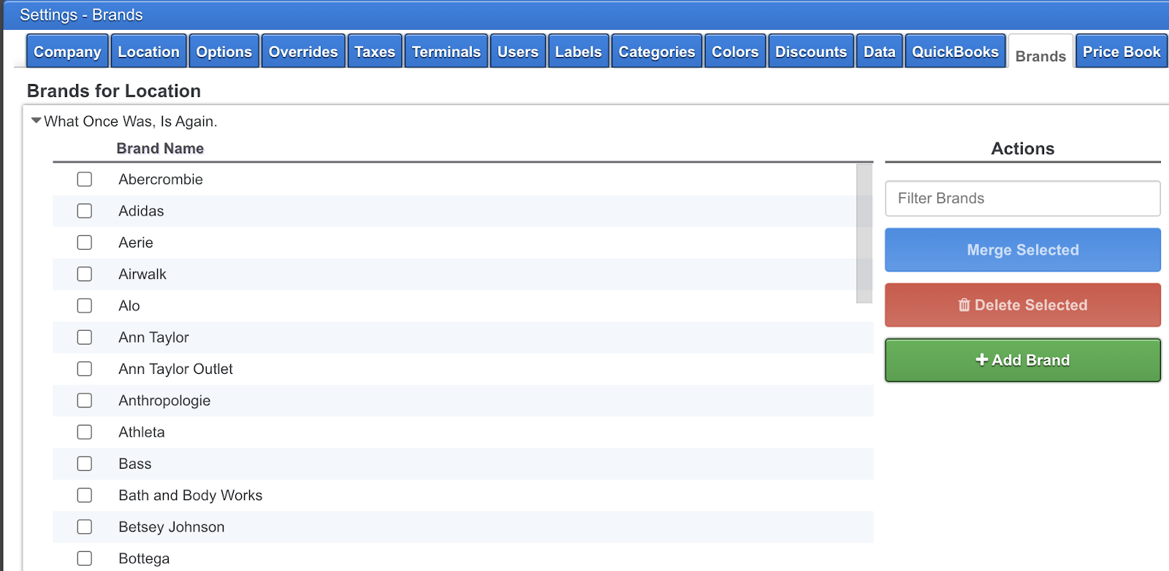Select the Anthropologie checkbox

[85, 400]
